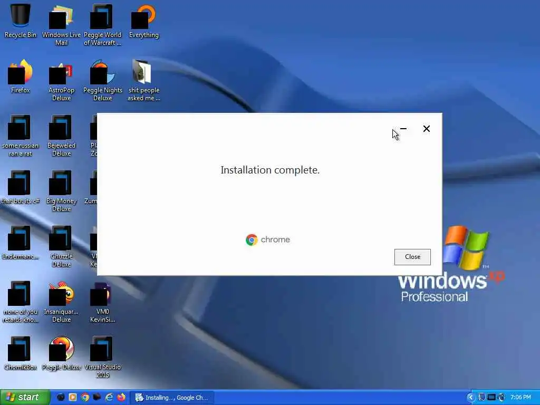Select Peggle Deluxe desktop icon

coord(61,354)
